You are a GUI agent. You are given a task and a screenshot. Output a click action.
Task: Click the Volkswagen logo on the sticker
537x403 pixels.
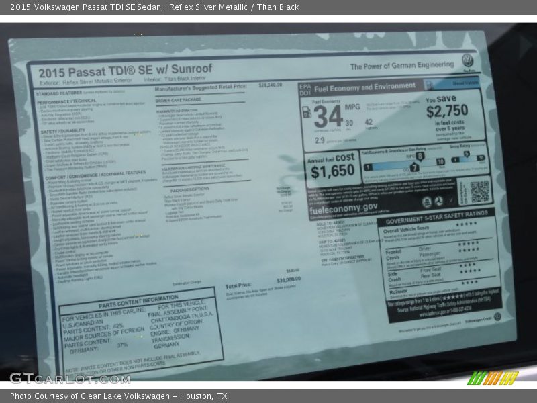468,60
